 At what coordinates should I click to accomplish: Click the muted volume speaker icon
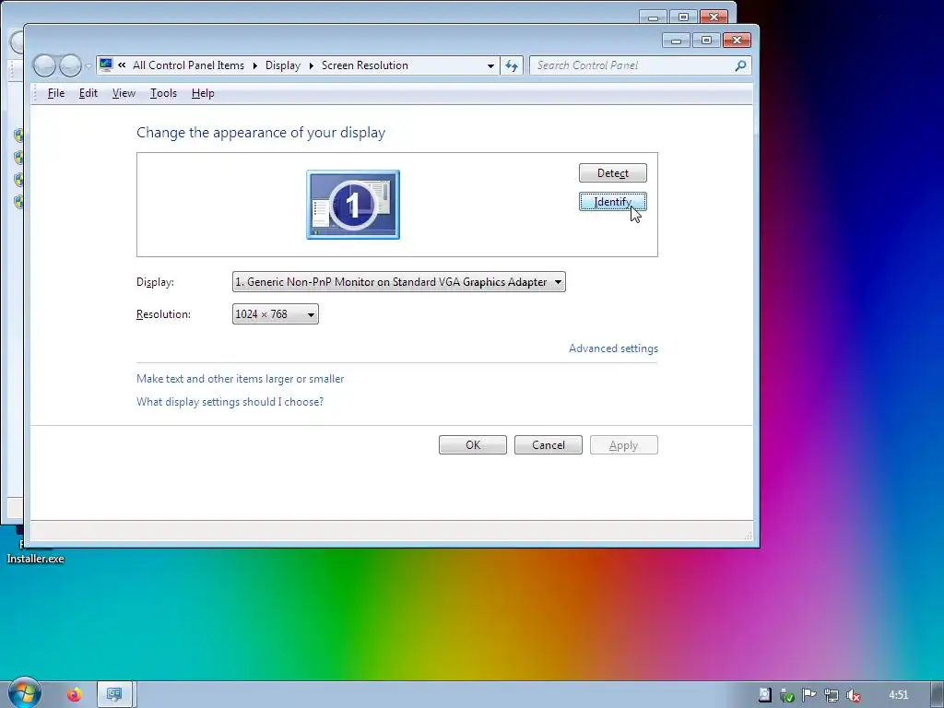coord(853,695)
